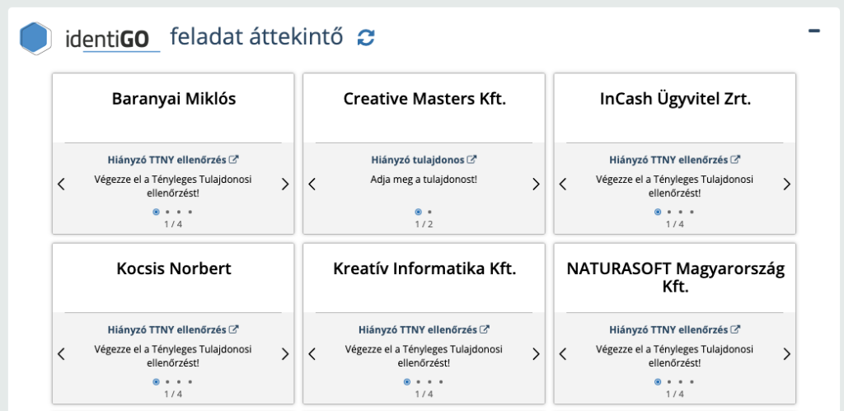Open external link icon on Kreatív Informatika card
Screen dimensions: 844x411
pyautogui.click(x=485, y=329)
